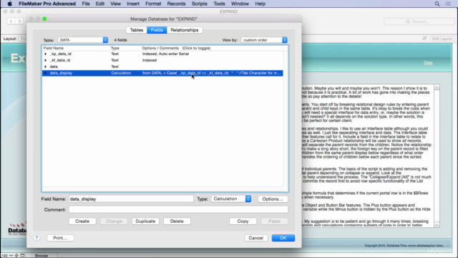
Task: Click Browse mode in status bar
Action: [x=42, y=256]
